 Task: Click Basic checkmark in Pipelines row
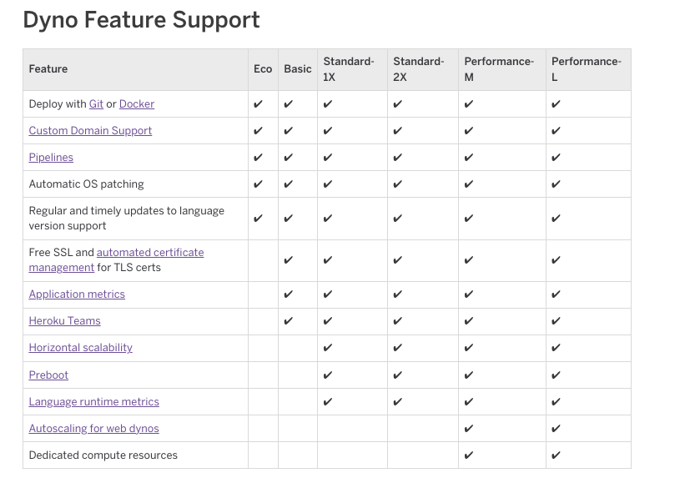(289, 158)
